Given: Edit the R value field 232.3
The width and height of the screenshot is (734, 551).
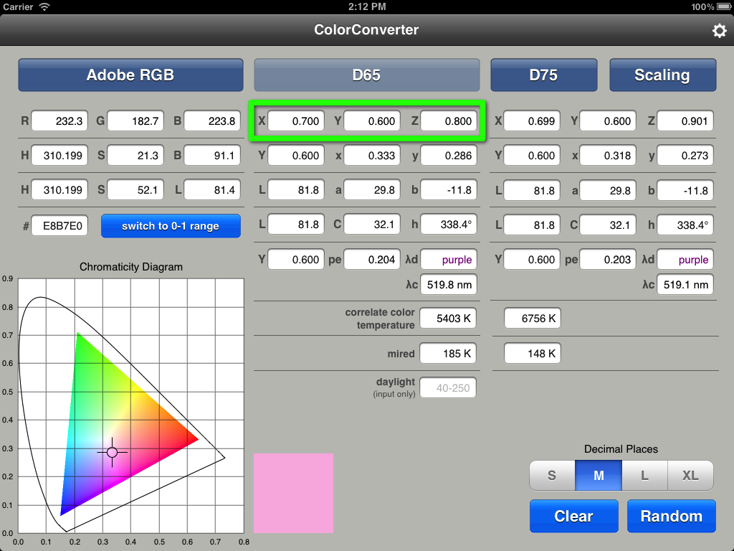Looking at the screenshot, I should click(x=59, y=121).
